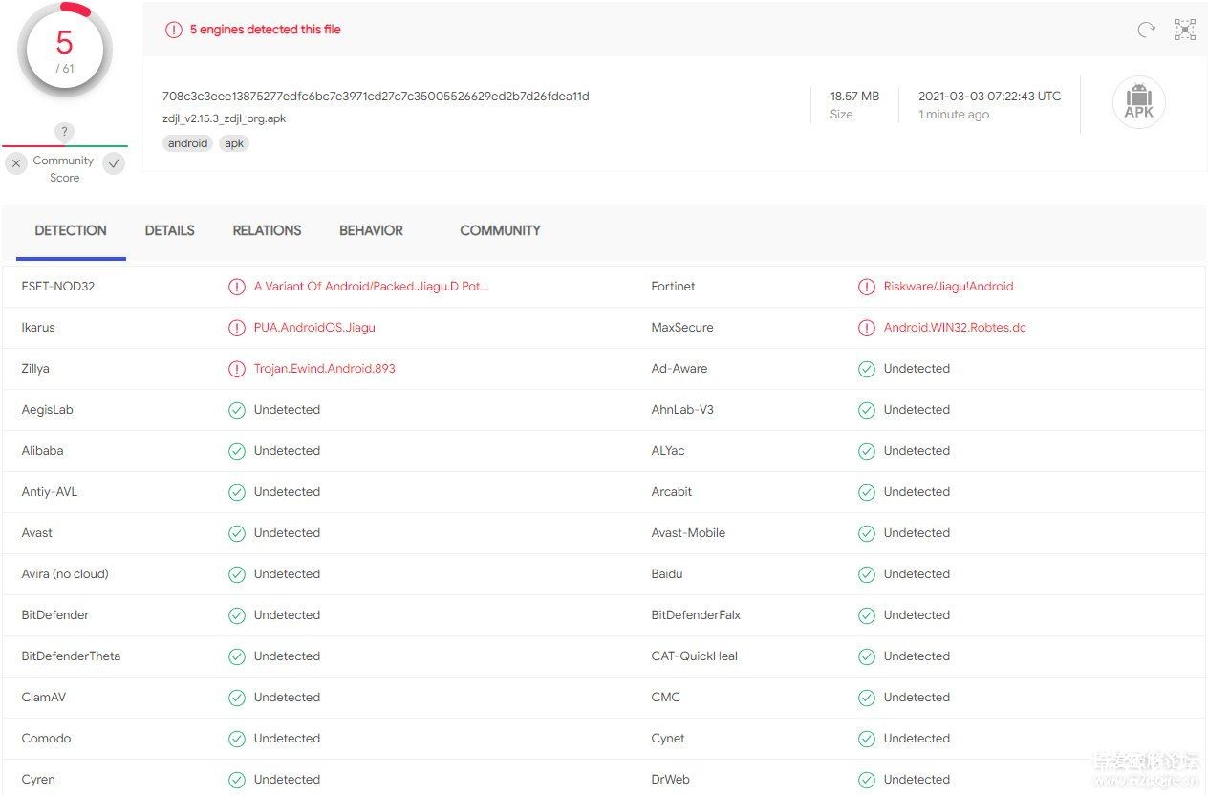Open the RELATIONS tab
This screenshot has height=796, width=1208.
coord(267,230)
